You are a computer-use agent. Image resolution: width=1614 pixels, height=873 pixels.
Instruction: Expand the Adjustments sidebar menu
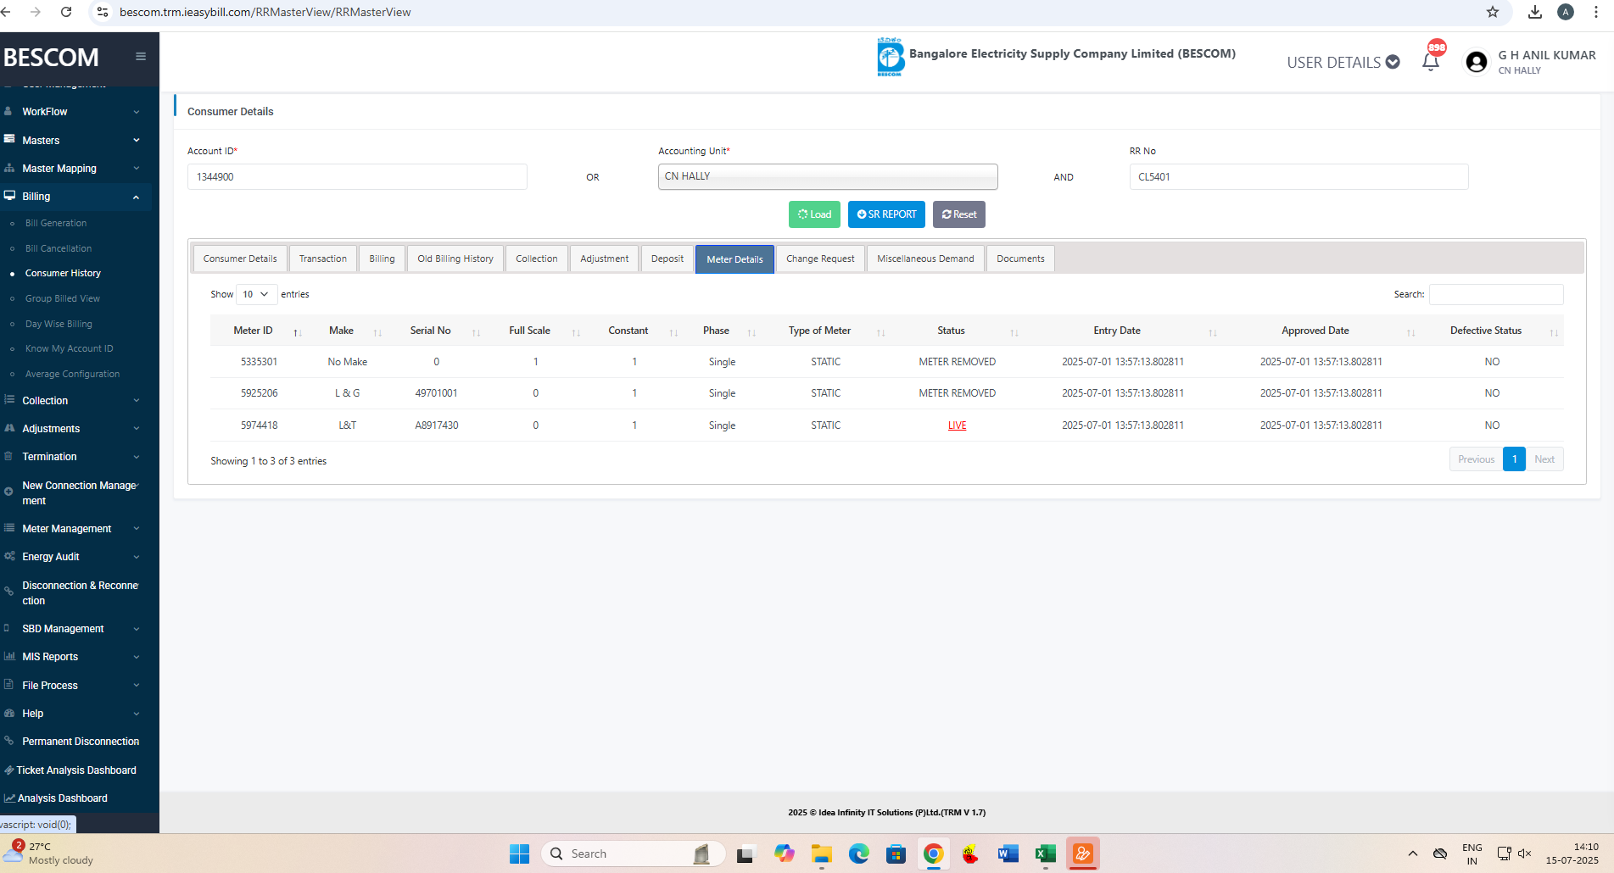tap(76, 429)
